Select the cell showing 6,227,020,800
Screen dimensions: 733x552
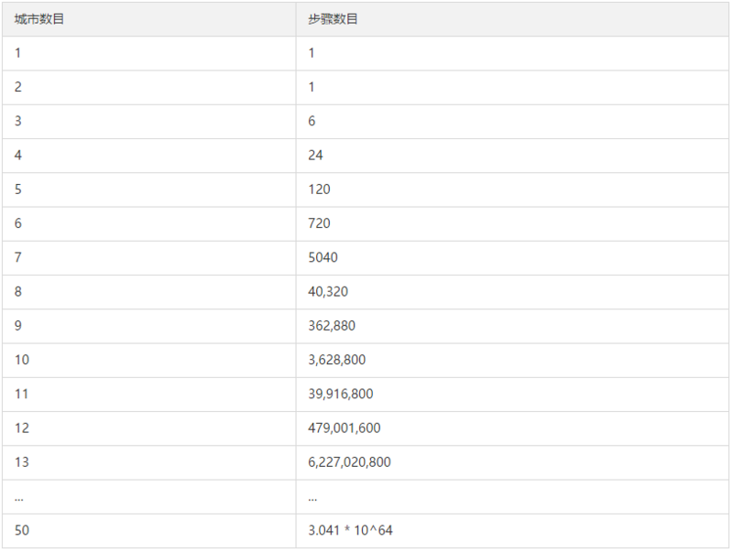point(350,462)
